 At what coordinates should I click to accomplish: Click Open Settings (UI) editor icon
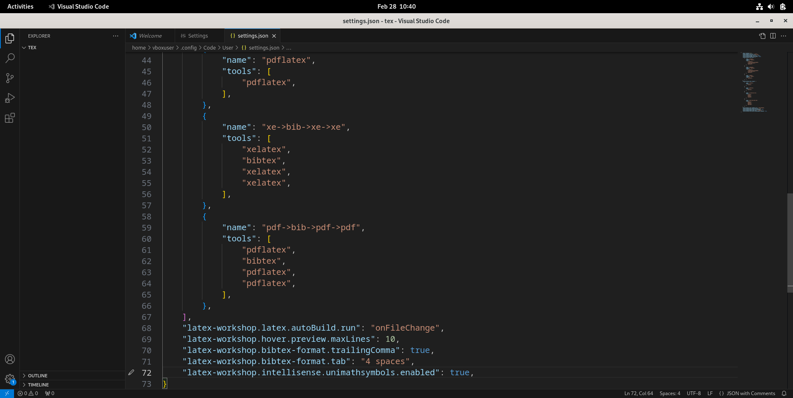click(762, 36)
